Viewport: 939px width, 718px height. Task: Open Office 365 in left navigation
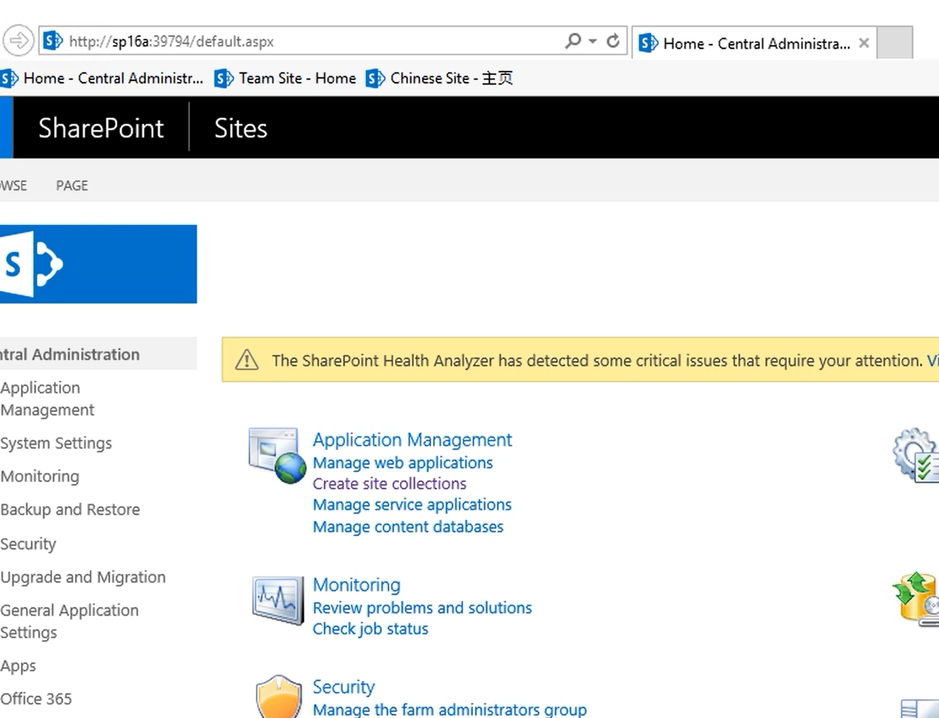tap(36, 698)
